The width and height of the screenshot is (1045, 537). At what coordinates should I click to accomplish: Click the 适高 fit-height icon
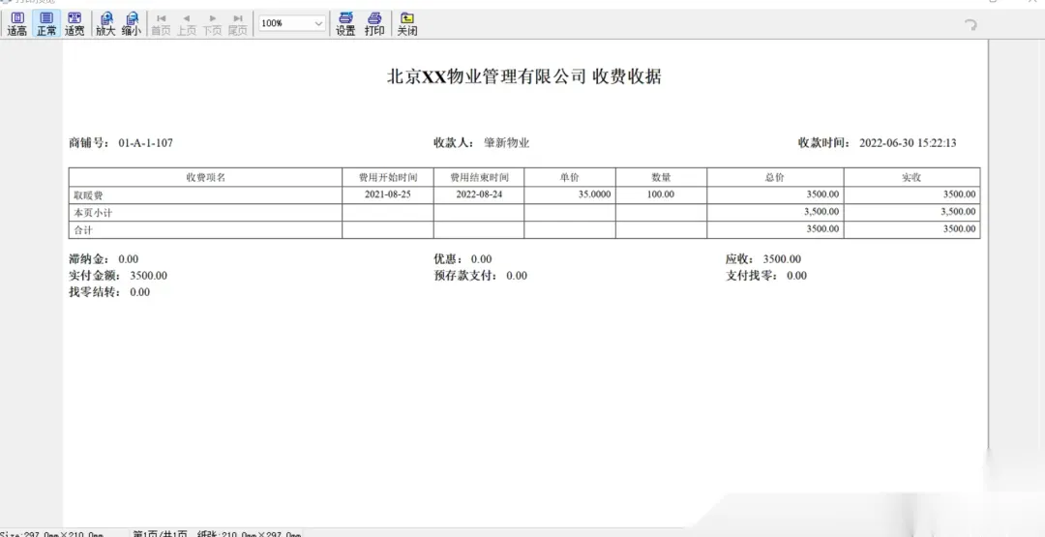click(x=17, y=23)
